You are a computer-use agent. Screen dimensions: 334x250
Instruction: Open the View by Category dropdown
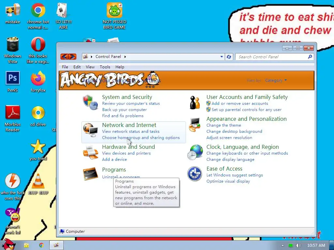pos(276,80)
